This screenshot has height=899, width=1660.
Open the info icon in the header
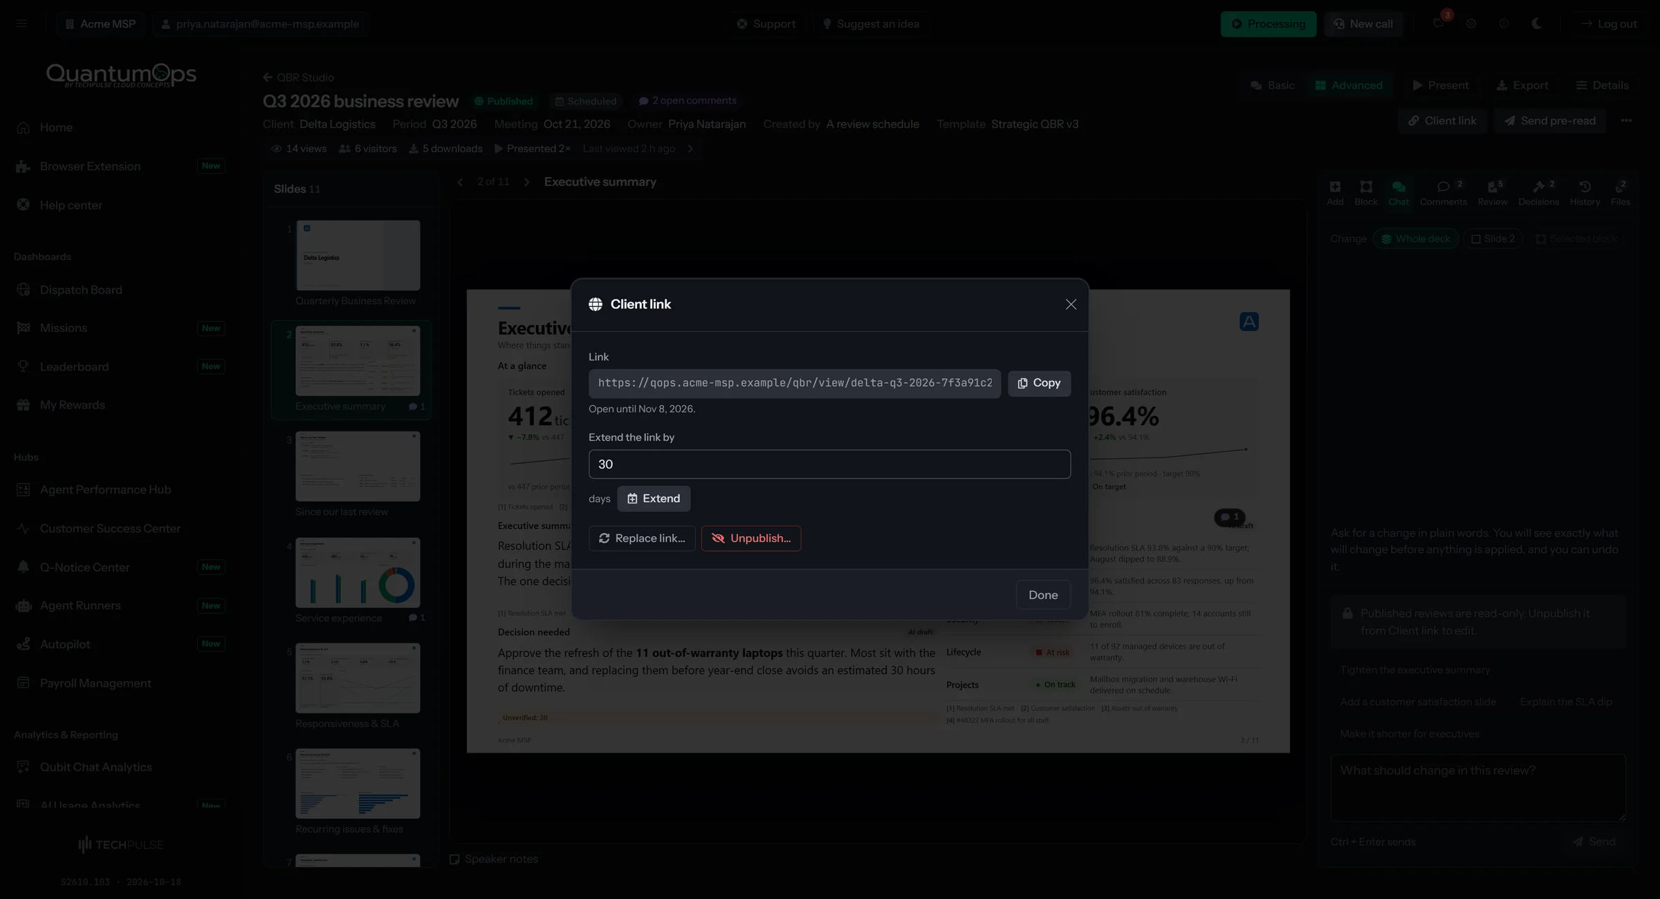tap(1504, 24)
